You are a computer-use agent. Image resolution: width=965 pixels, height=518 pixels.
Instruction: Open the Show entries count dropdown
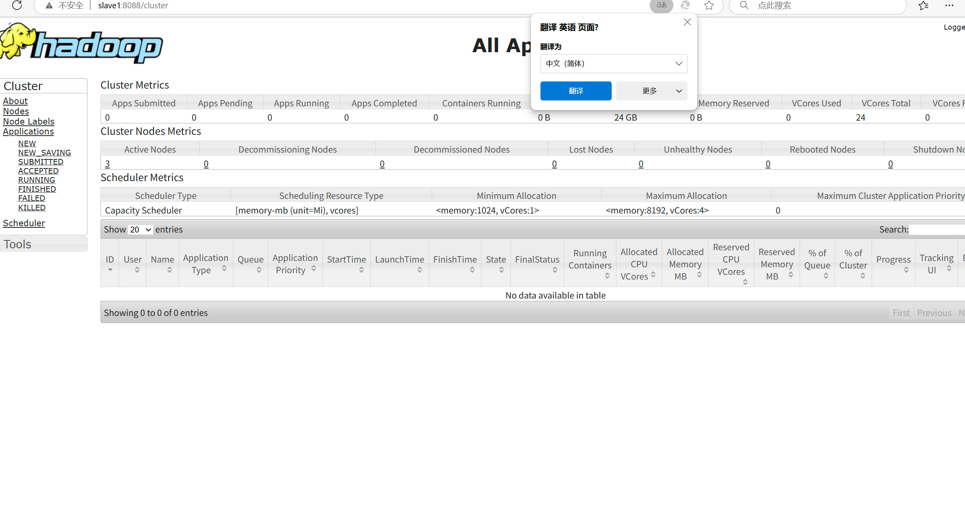[x=140, y=230]
